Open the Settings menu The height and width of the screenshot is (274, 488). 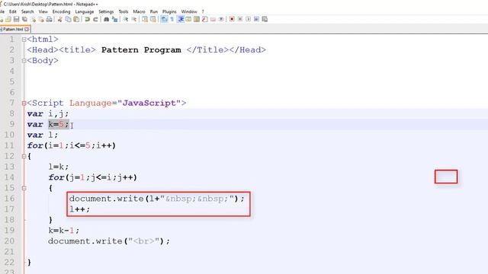tap(106, 11)
